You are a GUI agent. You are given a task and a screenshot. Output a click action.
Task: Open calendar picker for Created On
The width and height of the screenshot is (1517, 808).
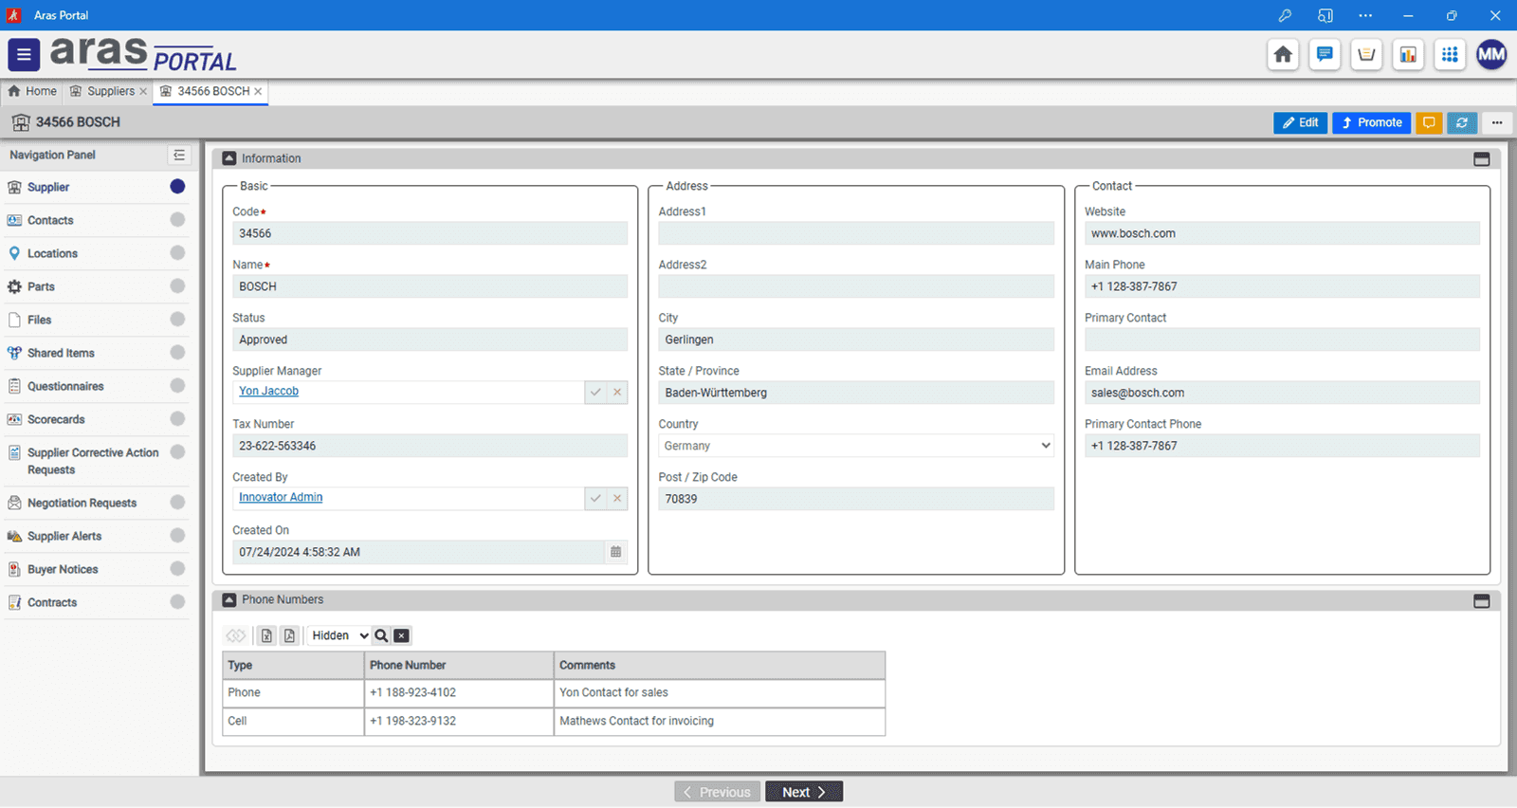616,552
